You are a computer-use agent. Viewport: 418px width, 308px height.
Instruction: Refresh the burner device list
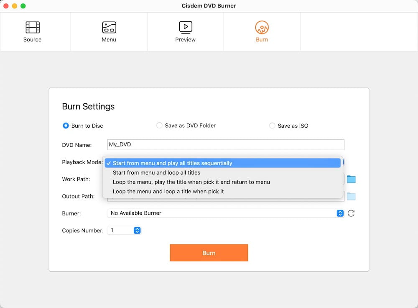tap(351, 213)
